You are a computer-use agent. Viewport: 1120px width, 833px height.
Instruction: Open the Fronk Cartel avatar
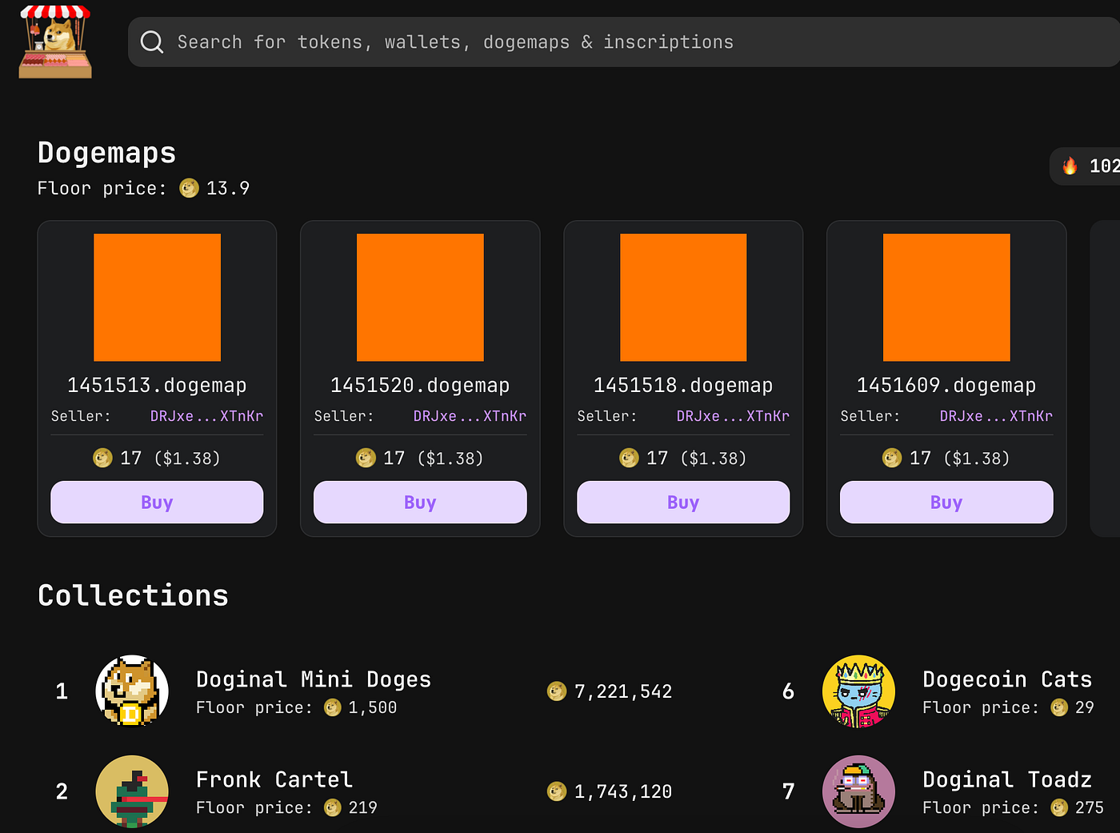(x=132, y=791)
